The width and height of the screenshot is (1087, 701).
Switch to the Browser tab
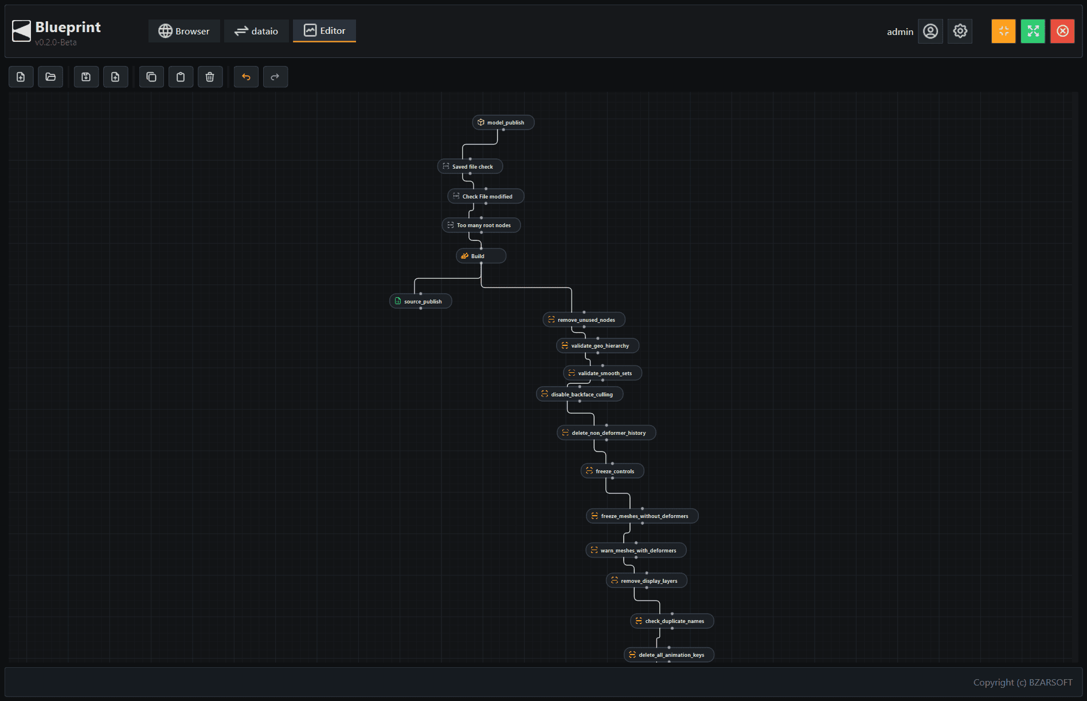click(184, 31)
